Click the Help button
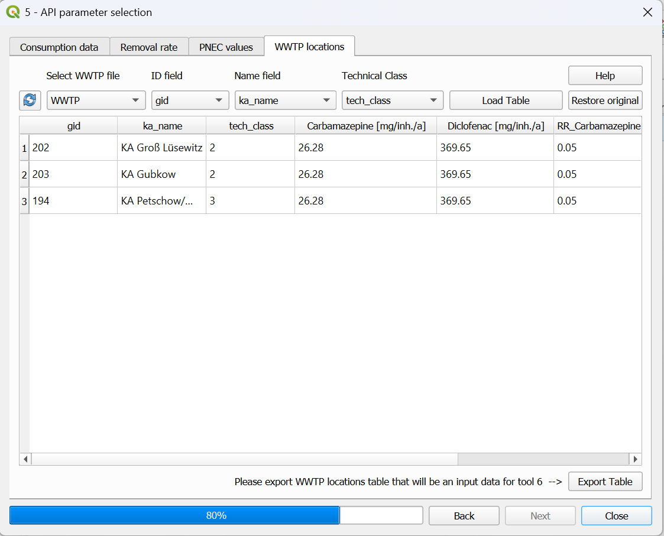The height and width of the screenshot is (536, 664). tap(605, 76)
